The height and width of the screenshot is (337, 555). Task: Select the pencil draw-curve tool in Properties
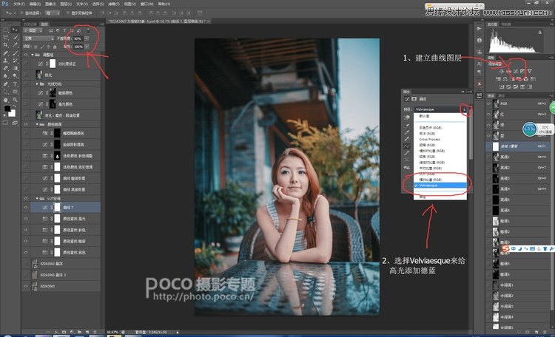click(407, 153)
